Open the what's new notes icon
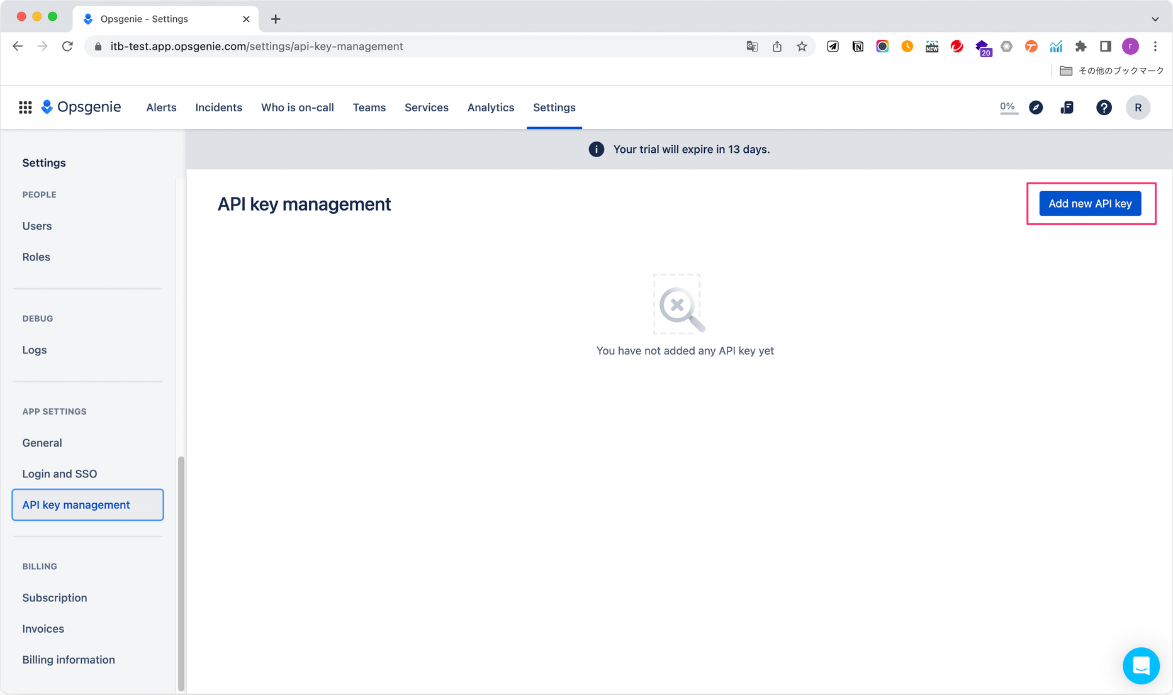The image size is (1173, 695). click(1067, 108)
